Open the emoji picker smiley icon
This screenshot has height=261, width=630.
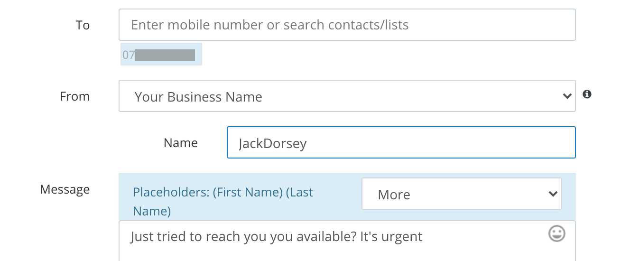(x=557, y=233)
